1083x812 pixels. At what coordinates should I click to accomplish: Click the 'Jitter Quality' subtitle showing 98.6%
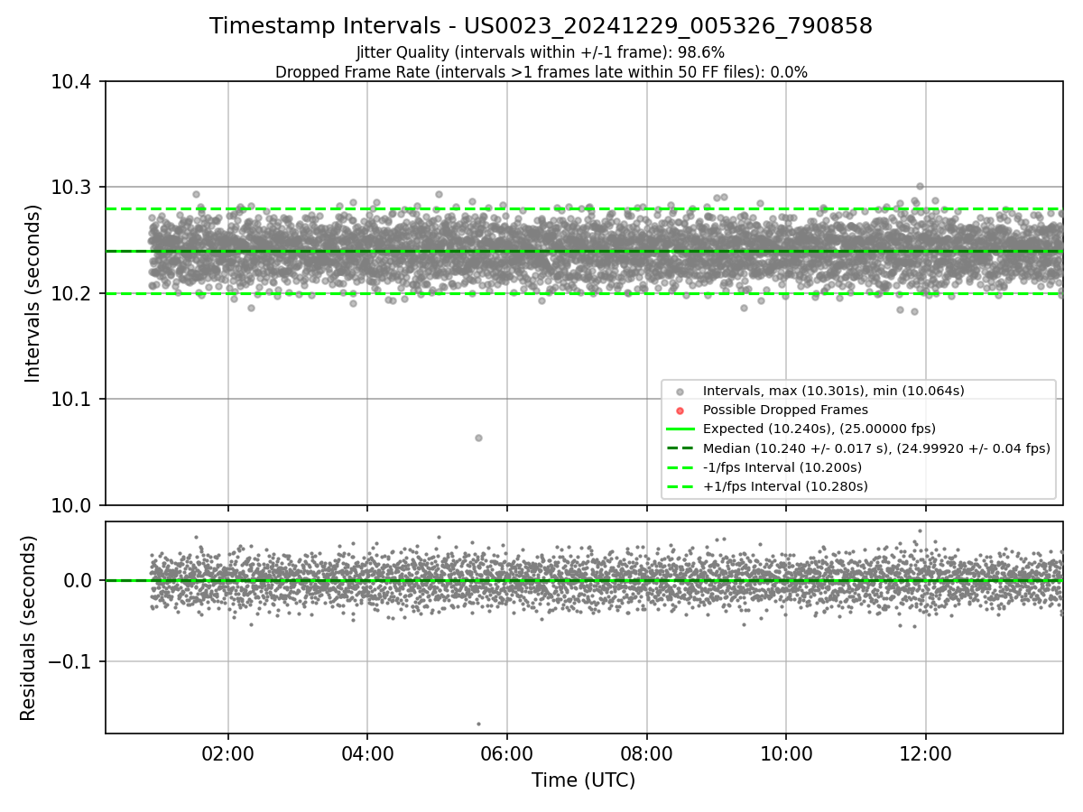[x=541, y=52]
